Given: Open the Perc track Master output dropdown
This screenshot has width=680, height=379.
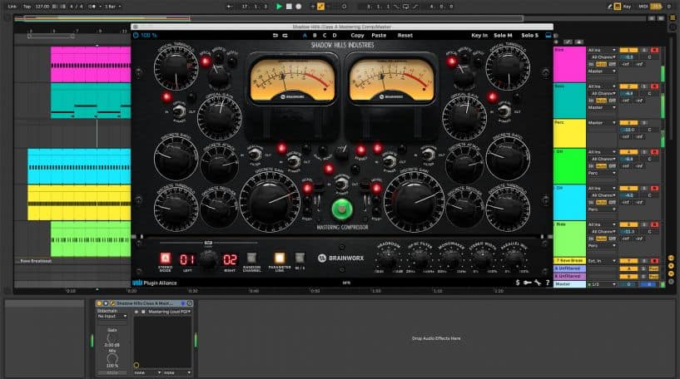Looking at the screenshot, I should click(x=602, y=123).
